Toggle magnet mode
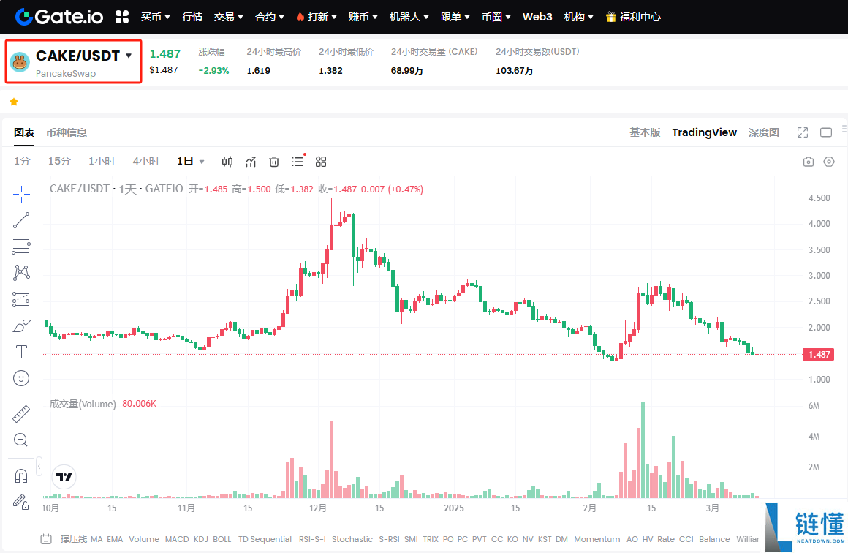 pyautogui.click(x=21, y=476)
